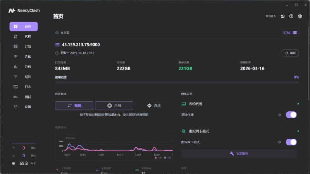Click the magnifier icon beside 虚拟网卡模式 heading
Viewport: 310px width, 174px height.
click(x=183, y=131)
